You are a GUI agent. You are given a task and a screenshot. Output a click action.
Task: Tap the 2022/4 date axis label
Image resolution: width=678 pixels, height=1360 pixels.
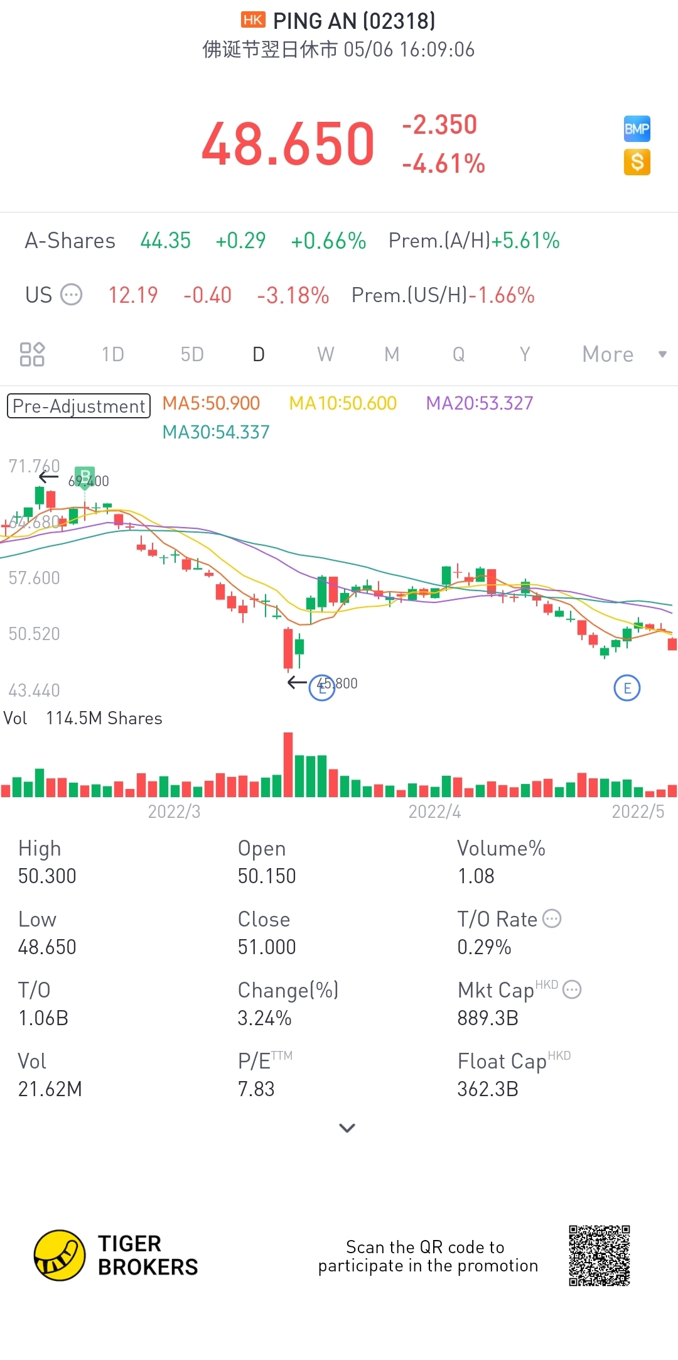[x=434, y=812]
